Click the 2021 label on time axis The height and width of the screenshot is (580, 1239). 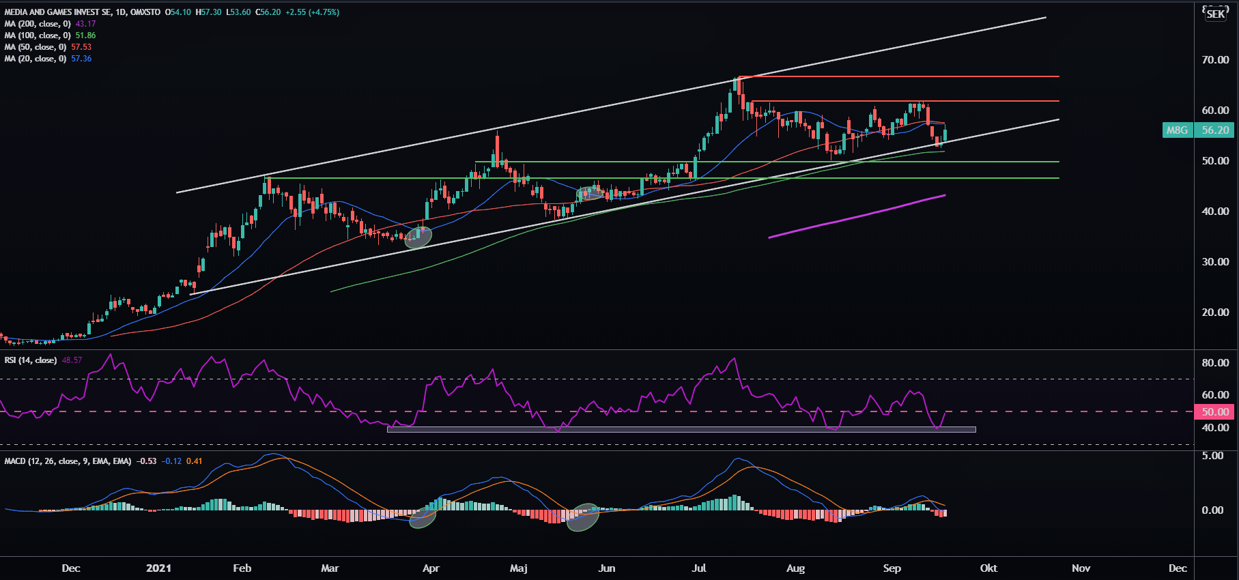(159, 568)
